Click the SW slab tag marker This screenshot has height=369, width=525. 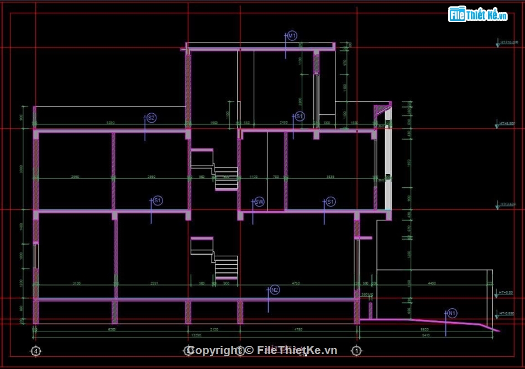click(x=259, y=202)
